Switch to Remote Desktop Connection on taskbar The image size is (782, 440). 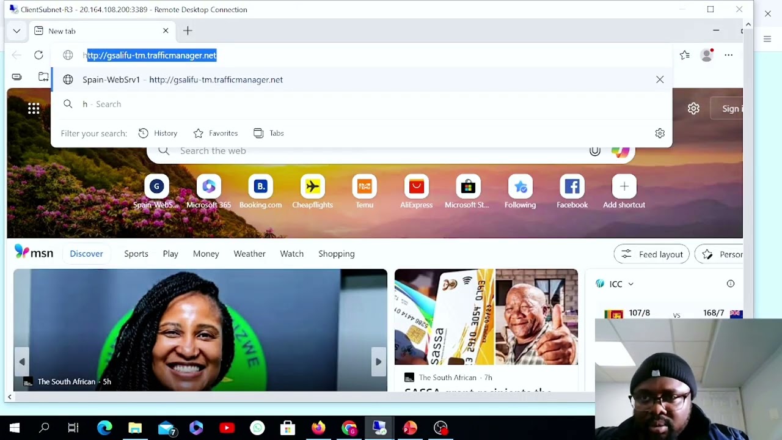pyautogui.click(x=379, y=428)
